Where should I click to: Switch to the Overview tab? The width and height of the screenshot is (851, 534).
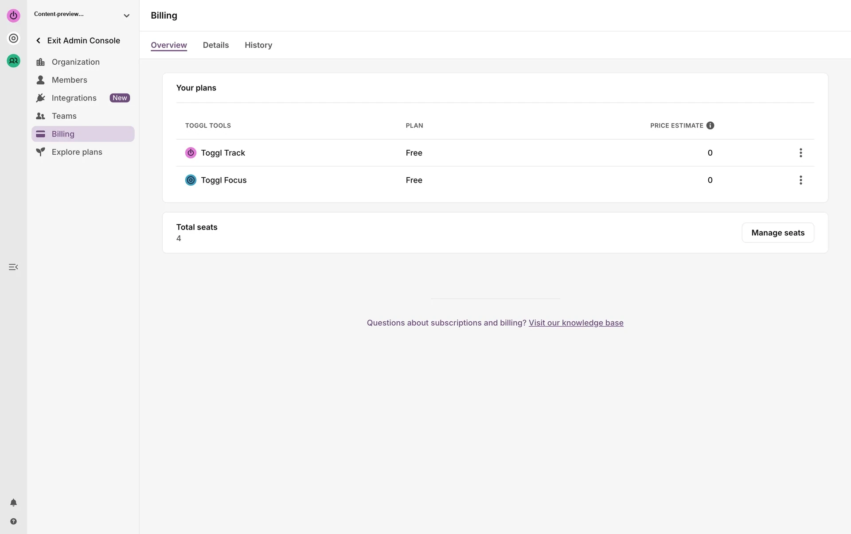pos(169,45)
